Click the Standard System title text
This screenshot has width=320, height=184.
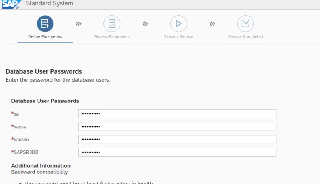coord(49,3)
